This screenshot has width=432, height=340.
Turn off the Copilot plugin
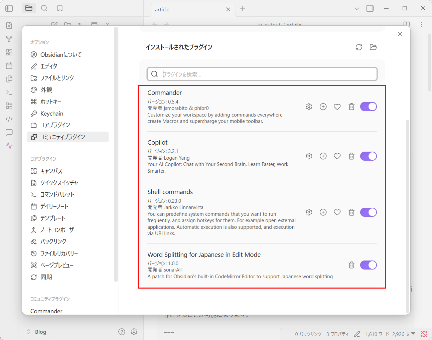(368, 156)
